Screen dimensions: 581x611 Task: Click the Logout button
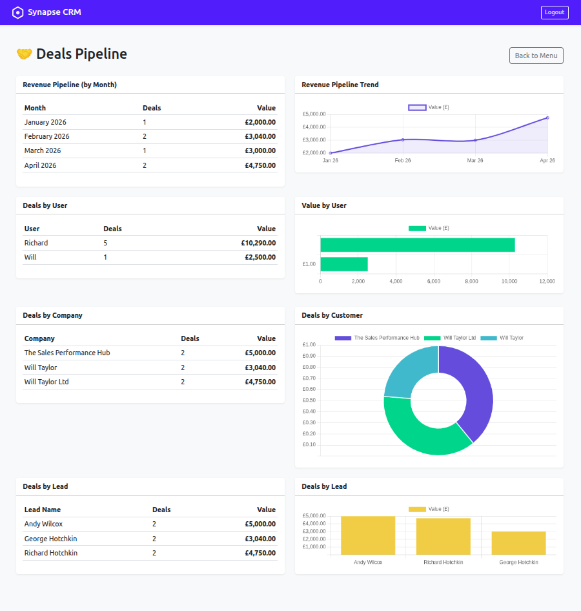554,12
